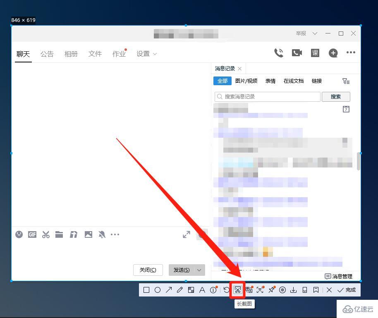
Task: Click the plus icon to invite members
Action: click(x=333, y=53)
